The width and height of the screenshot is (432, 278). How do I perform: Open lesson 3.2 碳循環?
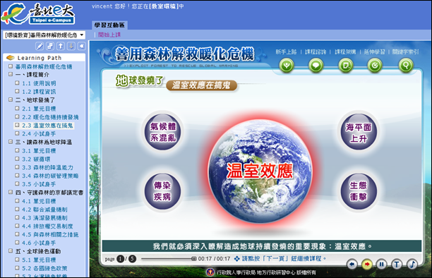tap(36, 159)
